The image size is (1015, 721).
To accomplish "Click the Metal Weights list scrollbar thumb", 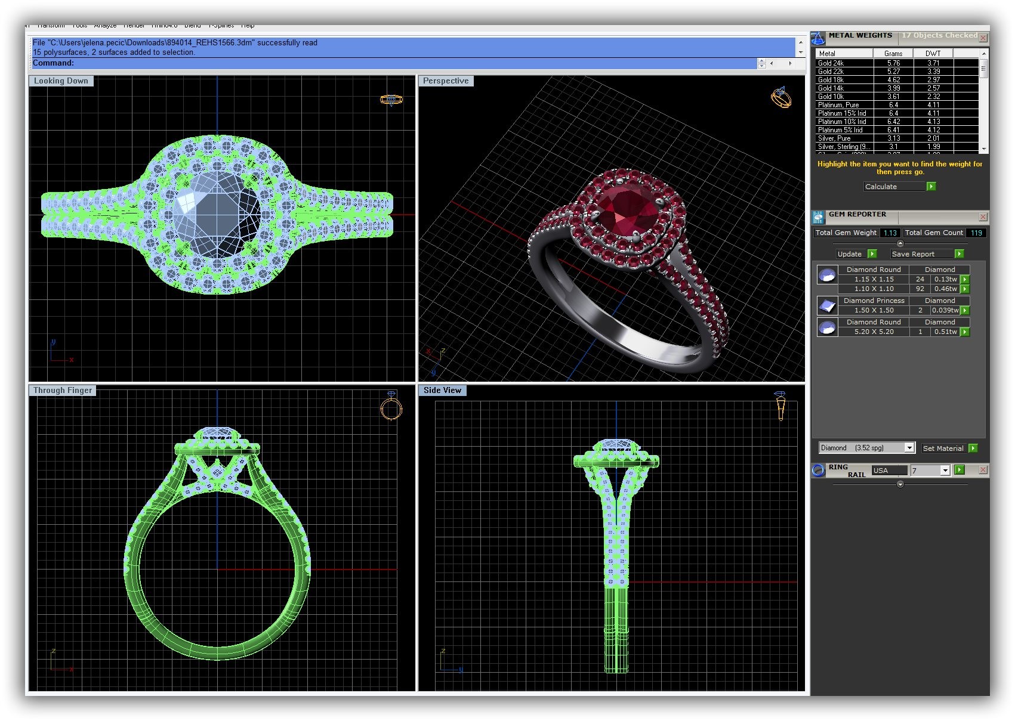I will tap(983, 69).
